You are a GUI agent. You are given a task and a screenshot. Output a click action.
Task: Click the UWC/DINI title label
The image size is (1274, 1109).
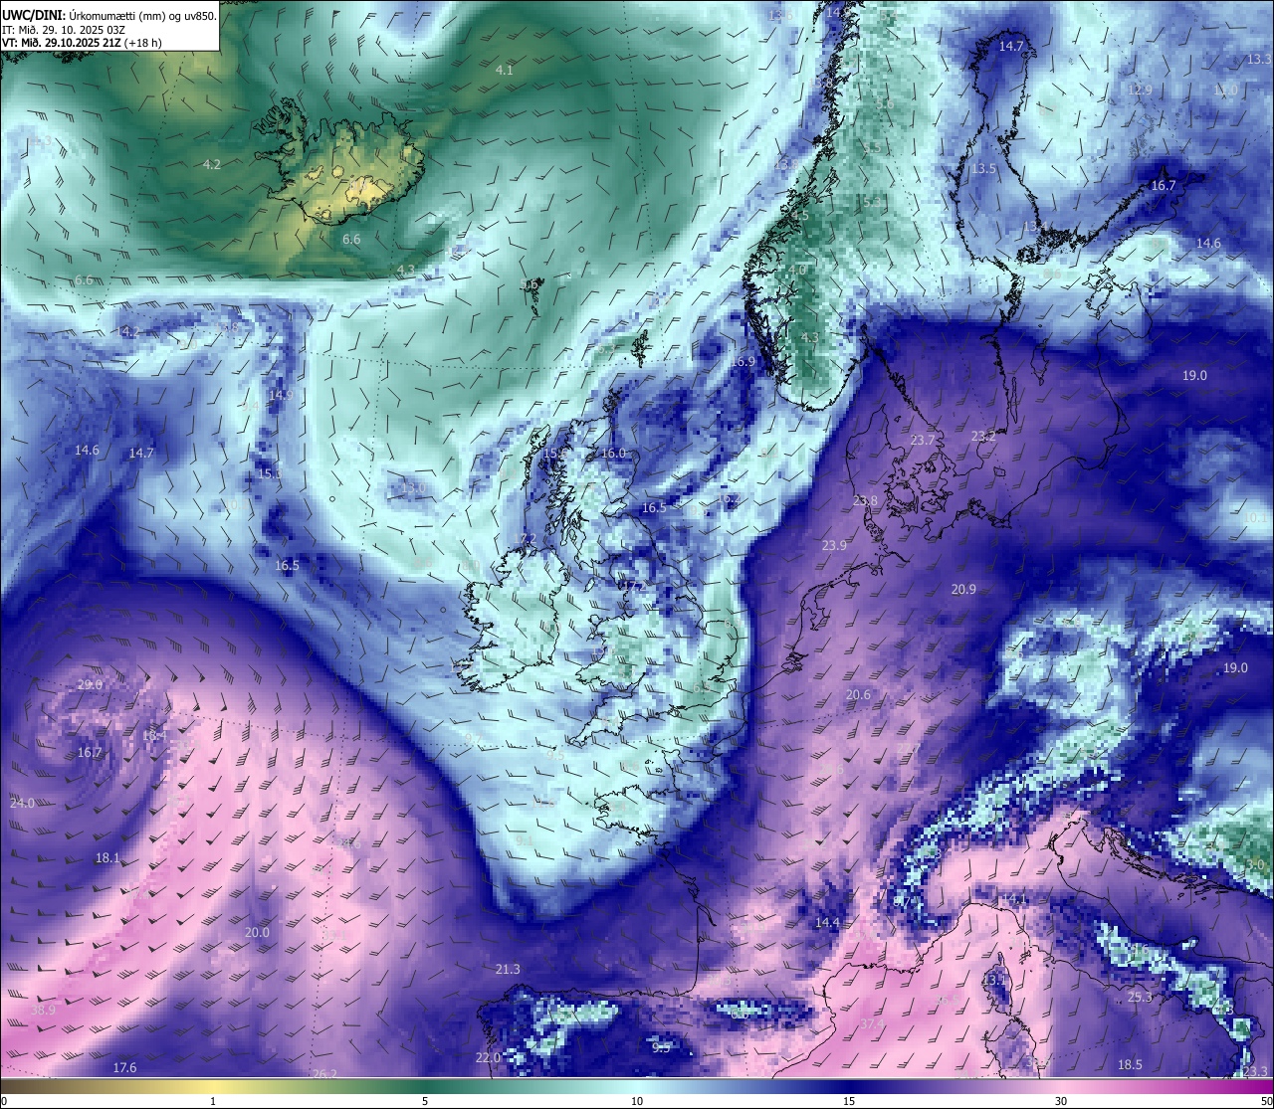(33, 16)
